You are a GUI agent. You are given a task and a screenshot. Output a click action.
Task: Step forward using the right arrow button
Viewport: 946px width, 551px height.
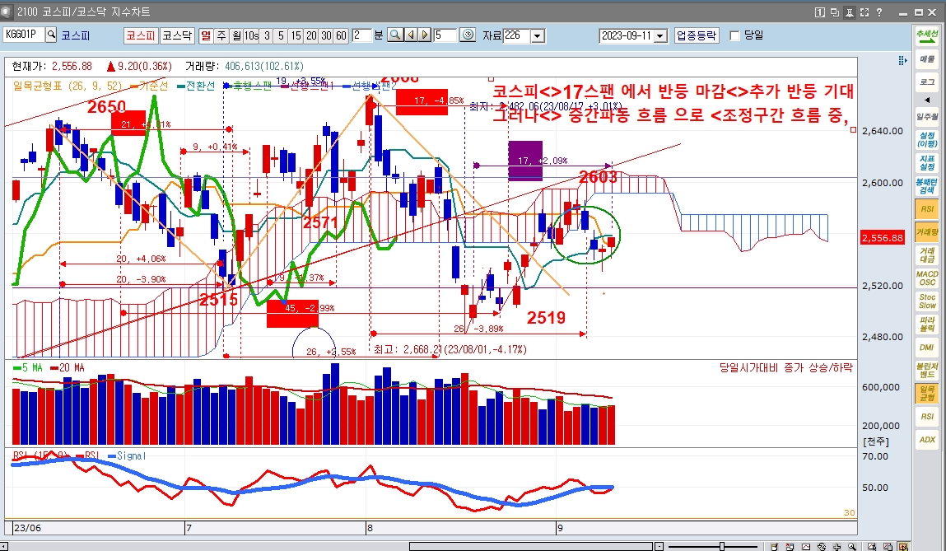425,35
